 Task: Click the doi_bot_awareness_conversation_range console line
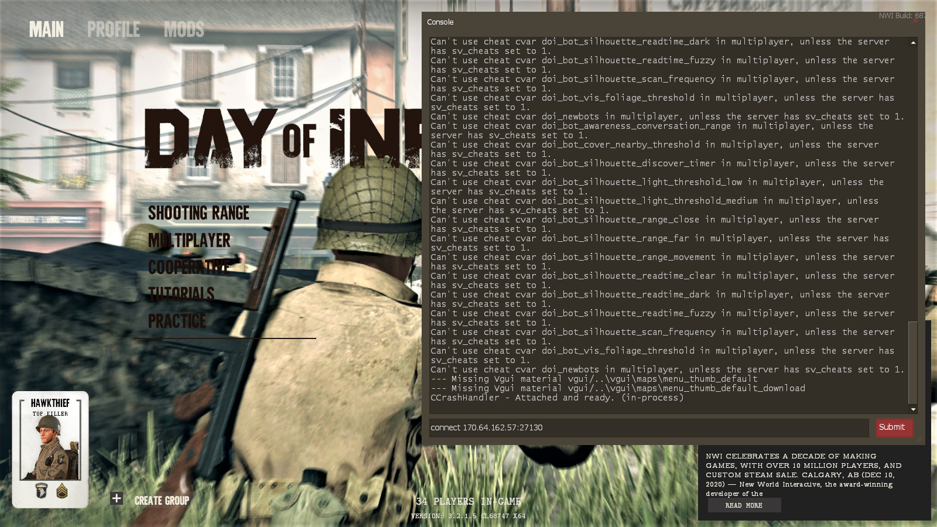coord(652,131)
